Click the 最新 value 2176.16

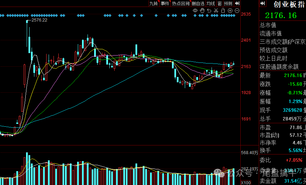(293, 75)
